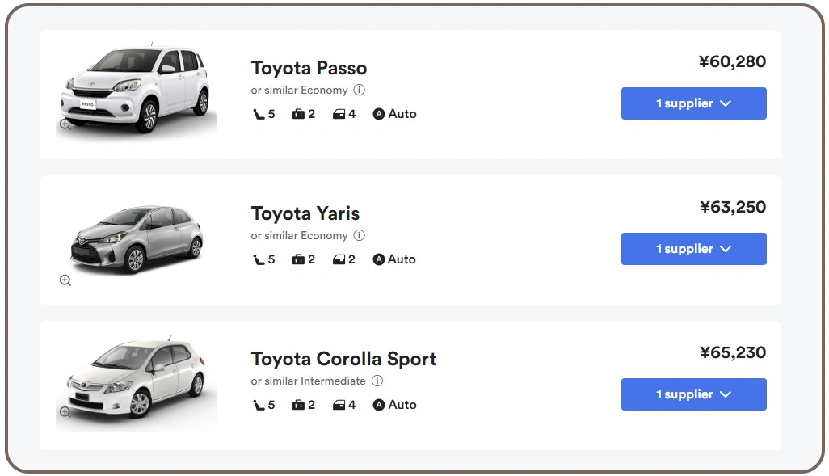Image resolution: width=829 pixels, height=476 pixels.
Task: Click the Auto transmission icon for Toyota Passo
Action: coord(377,114)
